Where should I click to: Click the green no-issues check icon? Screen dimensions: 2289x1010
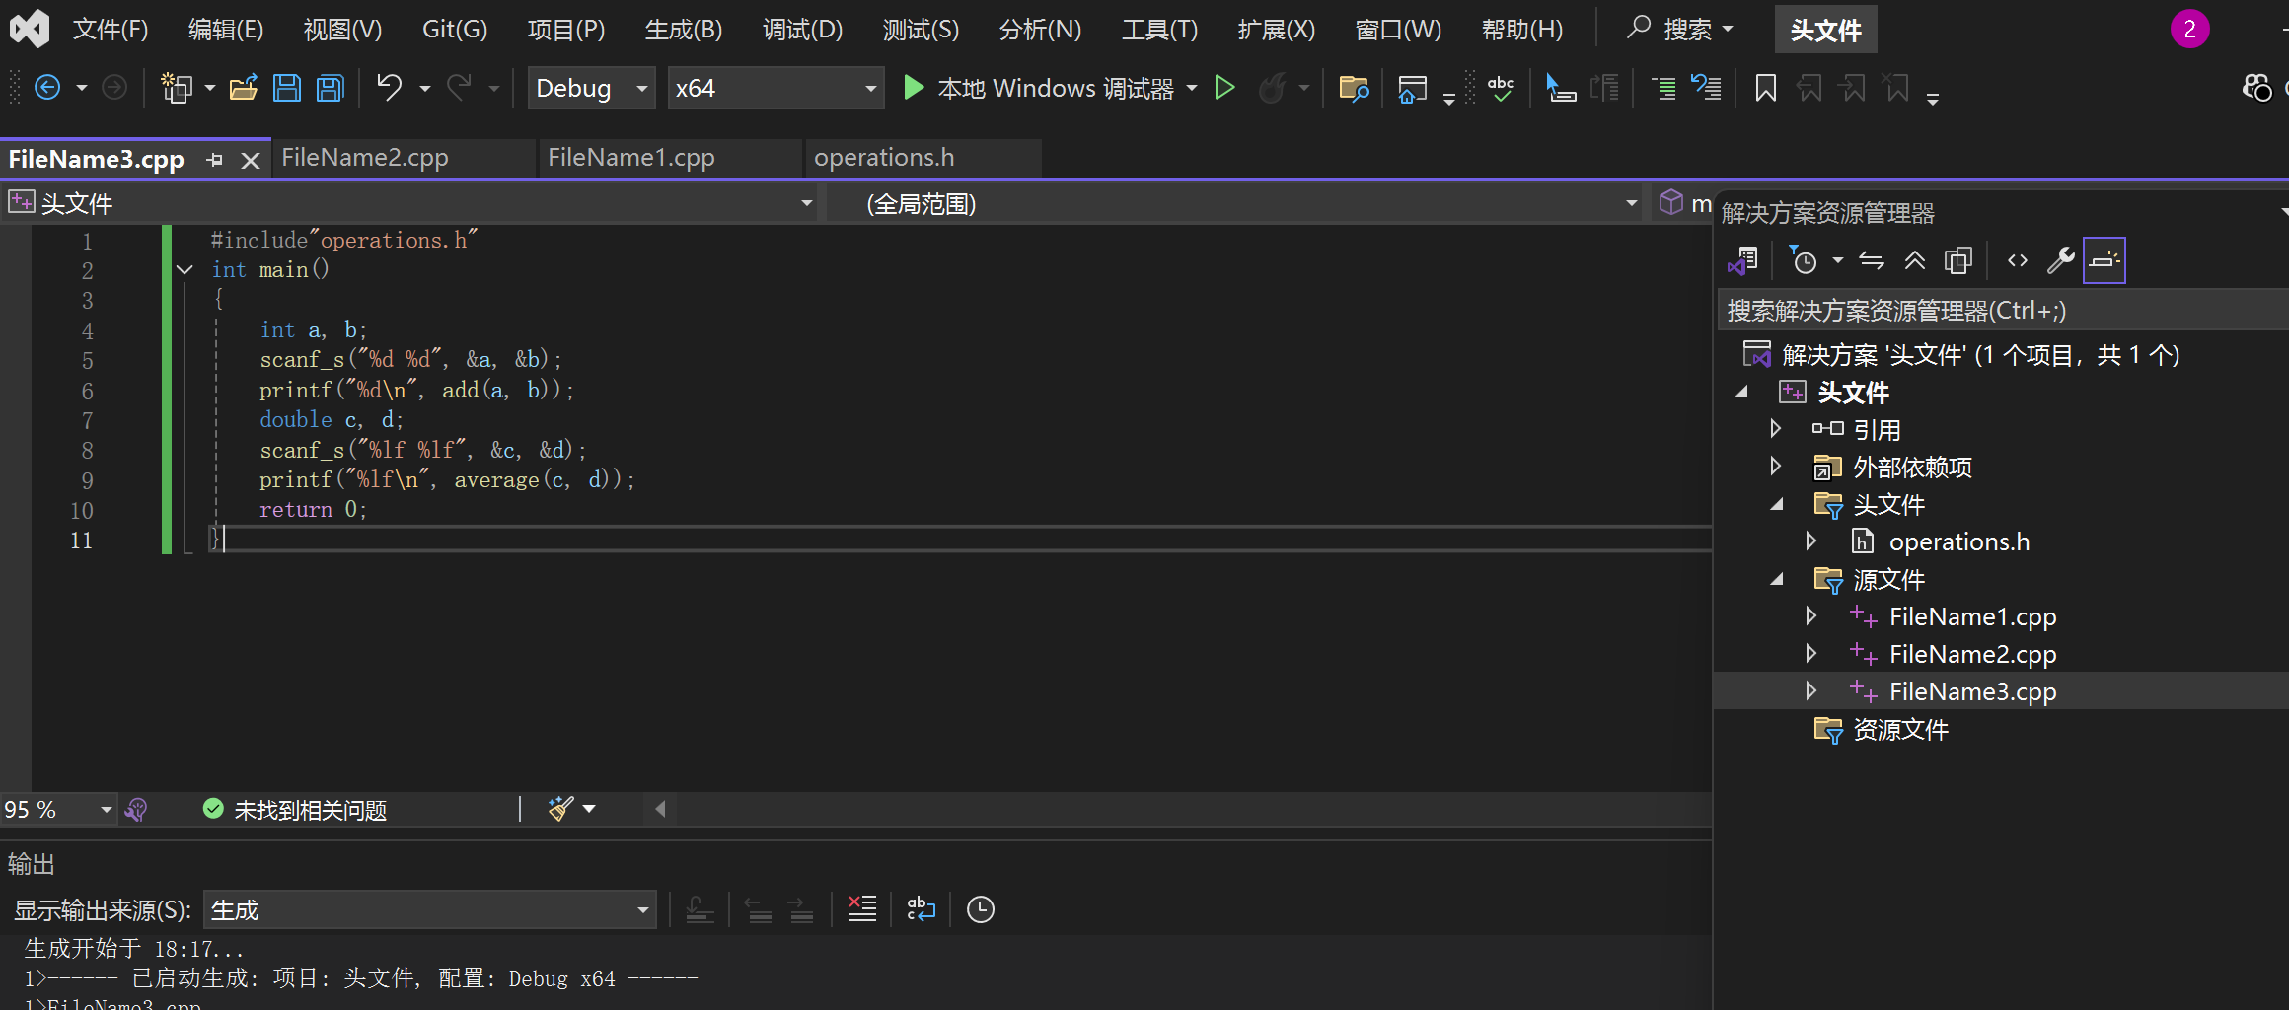click(x=213, y=809)
